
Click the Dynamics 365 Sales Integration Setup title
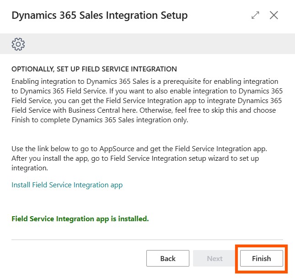click(x=99, y=15)
